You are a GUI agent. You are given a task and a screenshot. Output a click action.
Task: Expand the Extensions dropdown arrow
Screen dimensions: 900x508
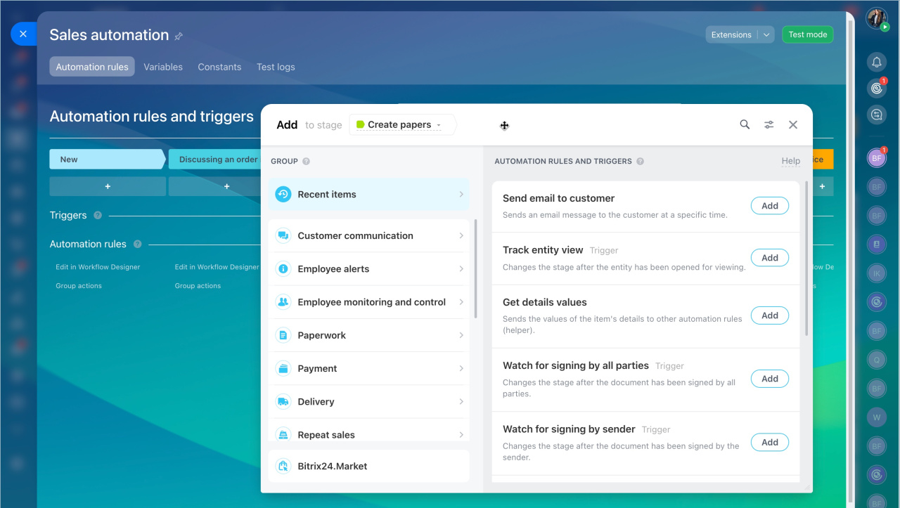(766, 34)
